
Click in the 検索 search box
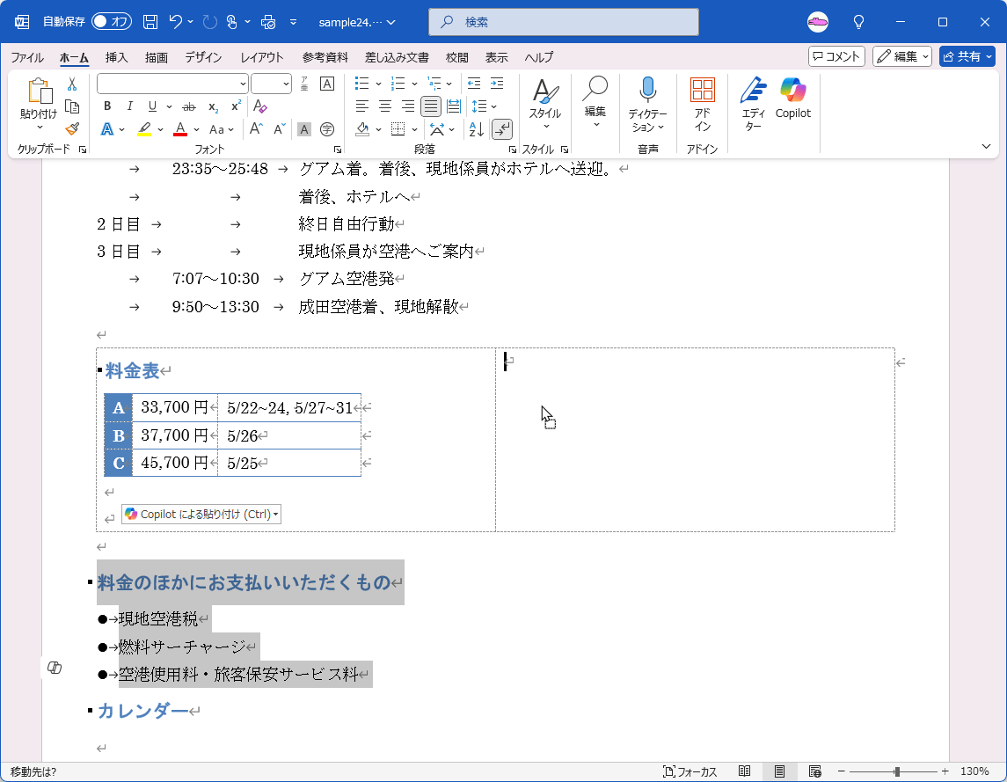tap(563, 21)
